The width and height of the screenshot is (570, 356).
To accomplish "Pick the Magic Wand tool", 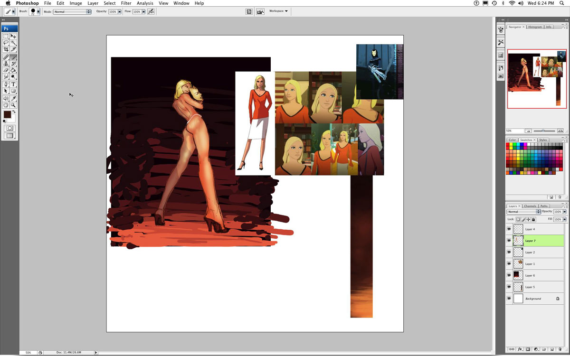I will click(x=13, y=43).
